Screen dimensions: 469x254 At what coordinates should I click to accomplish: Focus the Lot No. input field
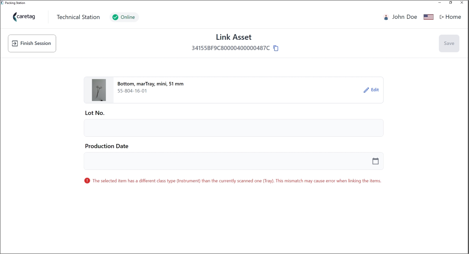234,128
